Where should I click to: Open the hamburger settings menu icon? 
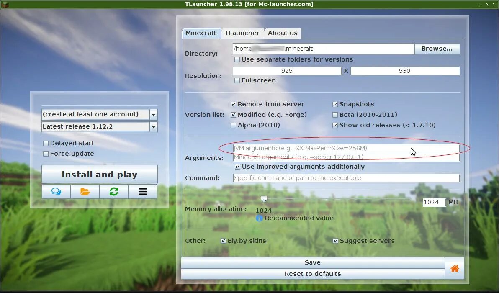pos(143,192)
